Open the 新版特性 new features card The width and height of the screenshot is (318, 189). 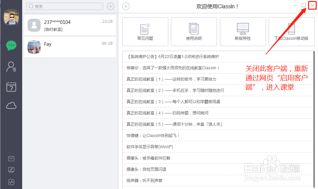(243, 32)
